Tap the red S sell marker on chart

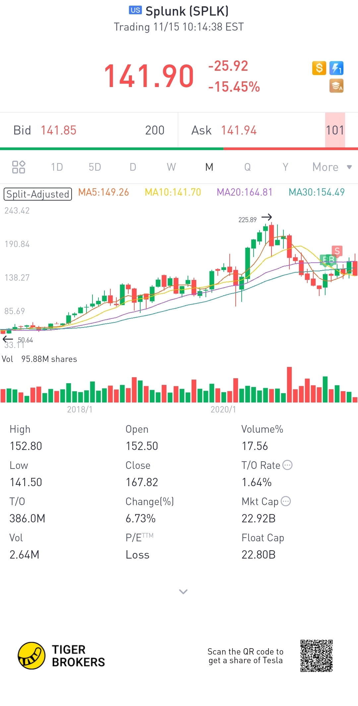tap(337, 251)
